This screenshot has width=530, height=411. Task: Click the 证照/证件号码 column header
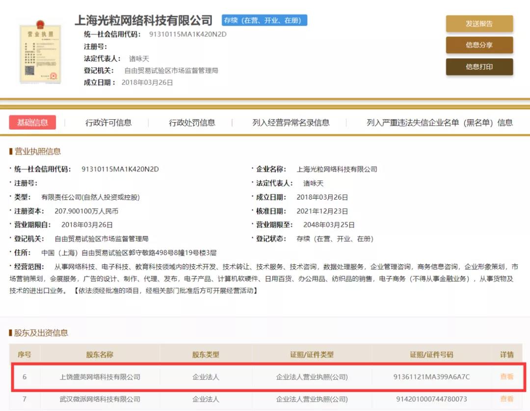click(x=432, y=355)
